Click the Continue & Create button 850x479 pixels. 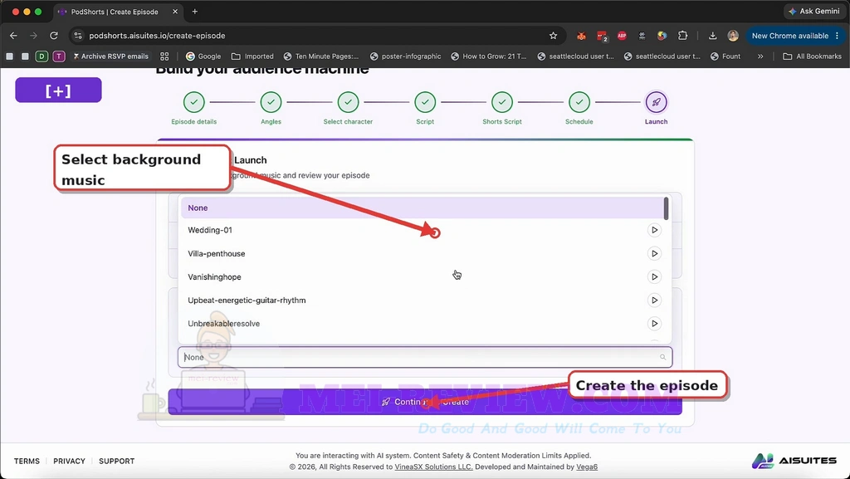[425, 402]
